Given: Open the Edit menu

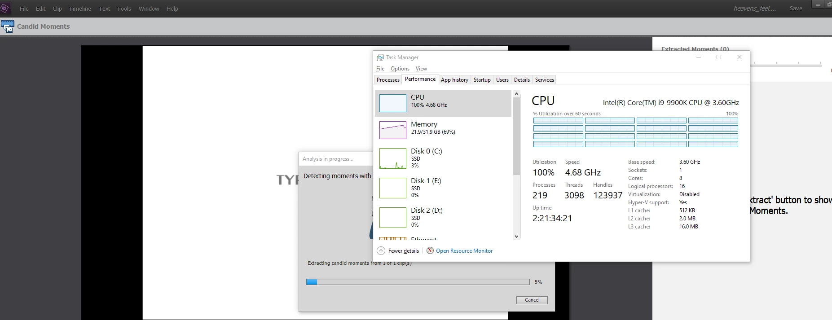Looking at the screenshot, I should [41, 9].
